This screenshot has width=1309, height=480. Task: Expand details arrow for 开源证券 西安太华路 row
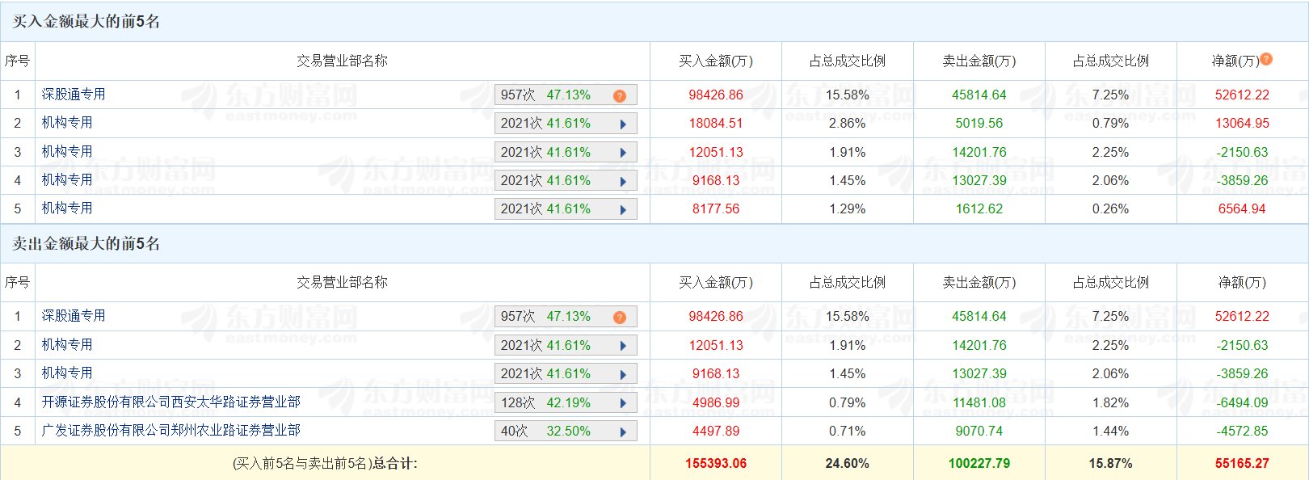coord(623,403)
